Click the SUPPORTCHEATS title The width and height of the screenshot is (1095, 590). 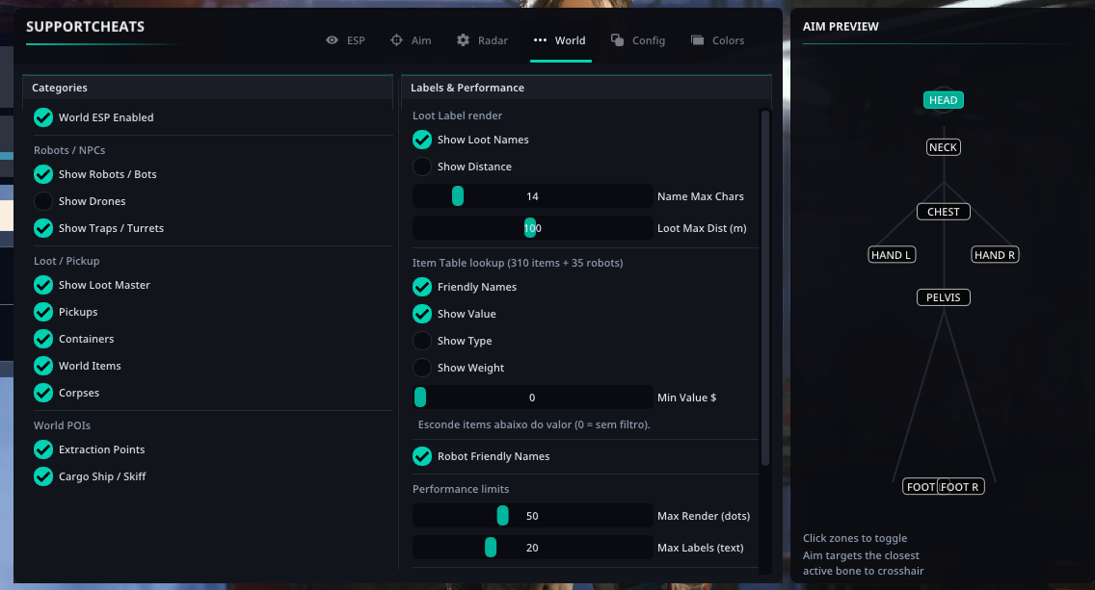pyautogui.click(x=85, y=27)
